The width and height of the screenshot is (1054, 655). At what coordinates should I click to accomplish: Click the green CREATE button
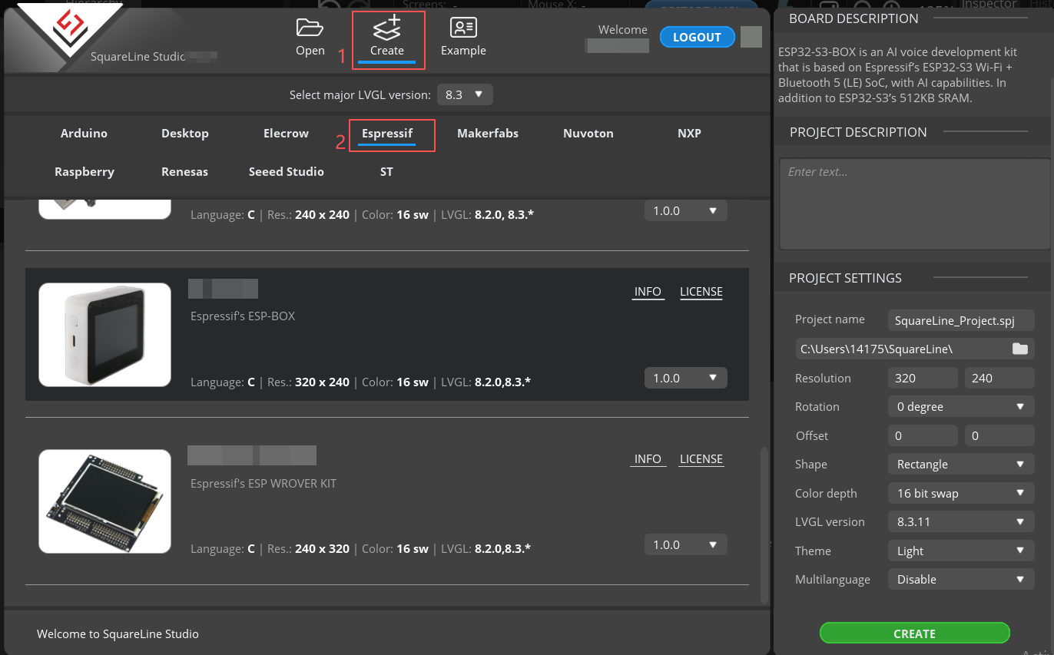click(x=914, y=633)
